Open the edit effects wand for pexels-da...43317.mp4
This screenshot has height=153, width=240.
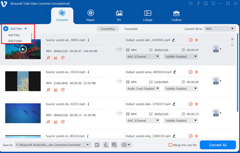48,122
